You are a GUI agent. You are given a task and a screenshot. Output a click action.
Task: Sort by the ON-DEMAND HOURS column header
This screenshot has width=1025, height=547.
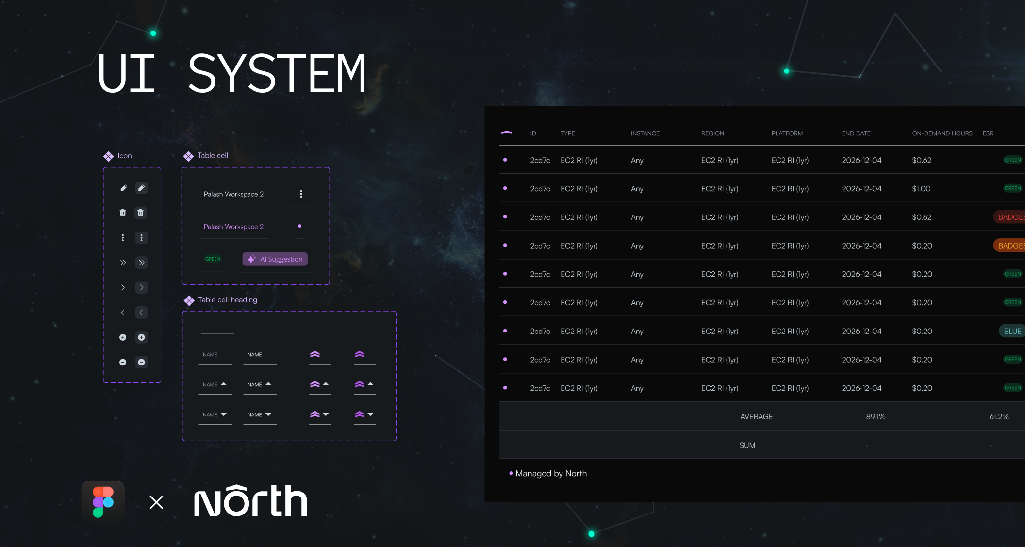click(942, 133)
